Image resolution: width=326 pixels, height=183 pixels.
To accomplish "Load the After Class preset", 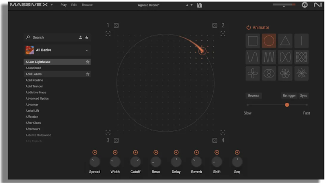I will 57,123.
